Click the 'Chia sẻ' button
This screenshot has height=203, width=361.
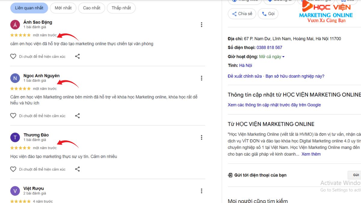(242, 14)
